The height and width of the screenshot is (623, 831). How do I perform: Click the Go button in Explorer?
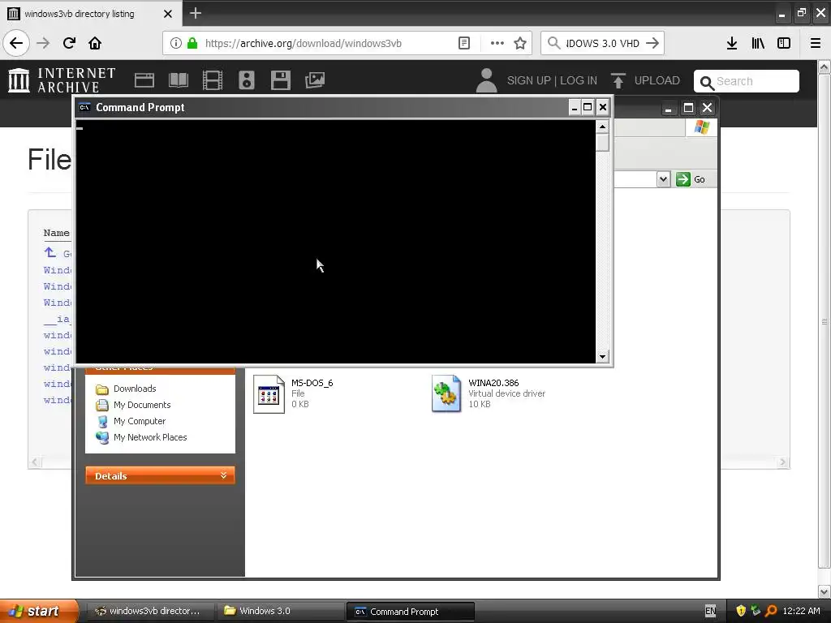tap(691, 179)
